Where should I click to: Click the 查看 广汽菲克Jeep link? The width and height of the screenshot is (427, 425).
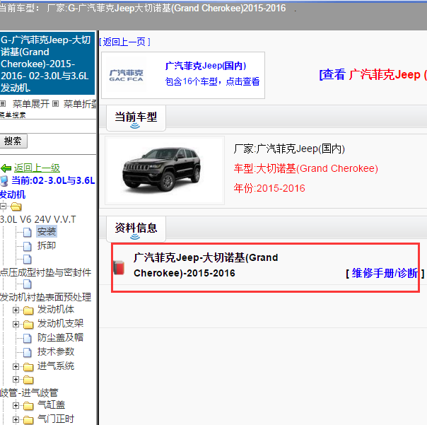coord(373,74)
